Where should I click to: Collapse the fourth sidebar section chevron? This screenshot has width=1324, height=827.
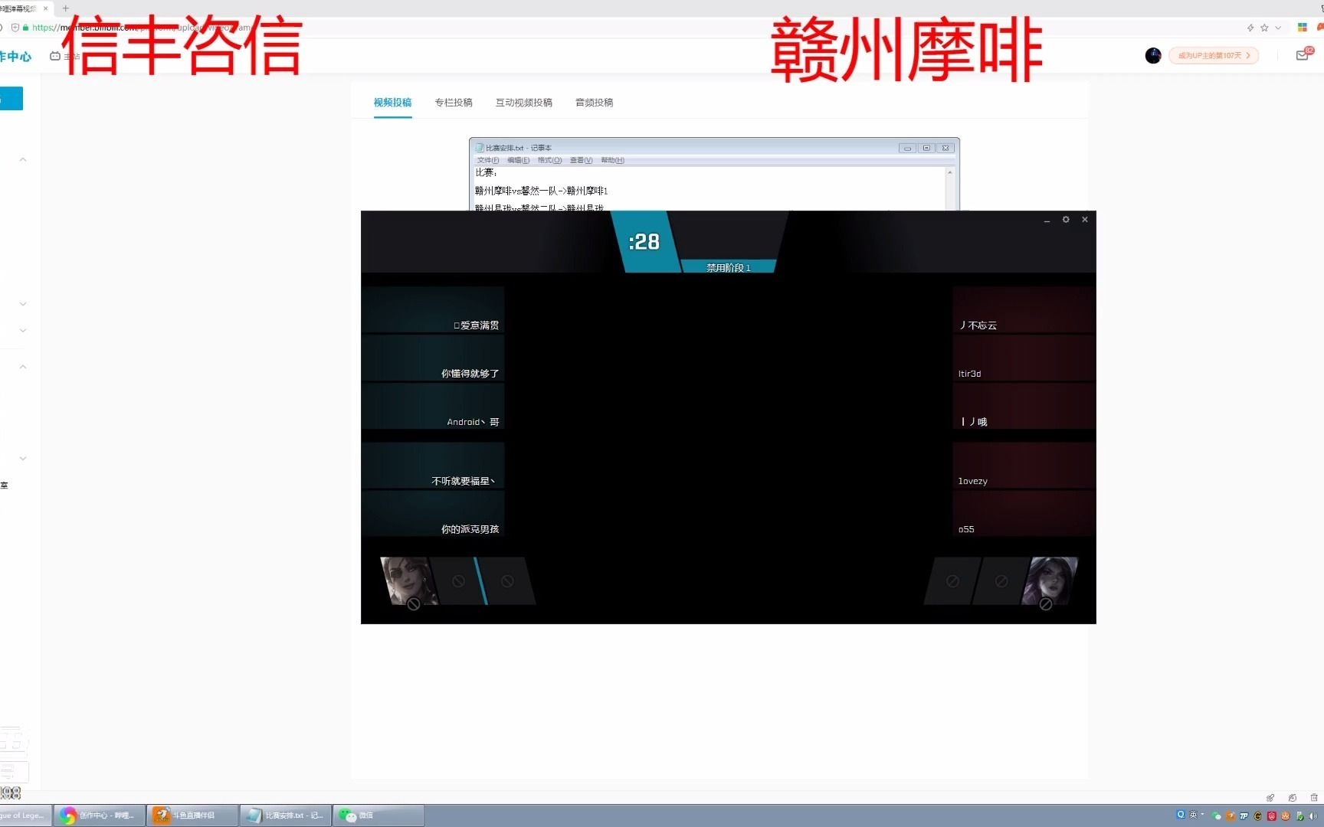click(23, 367)
